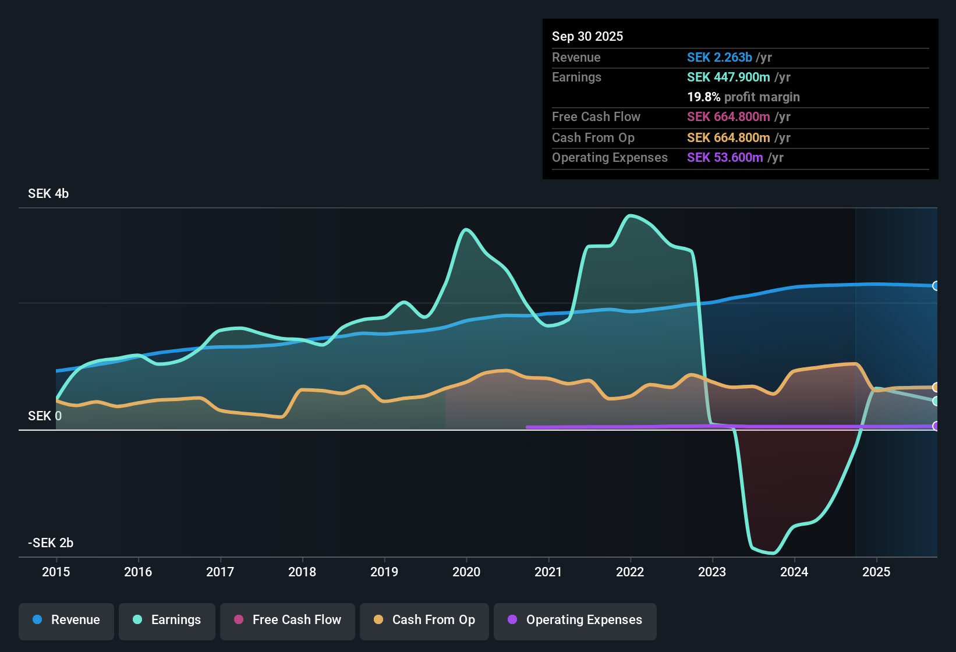
Task: Click the SEK 2.263b Revenue value
Action: click(x=720, y=57)
